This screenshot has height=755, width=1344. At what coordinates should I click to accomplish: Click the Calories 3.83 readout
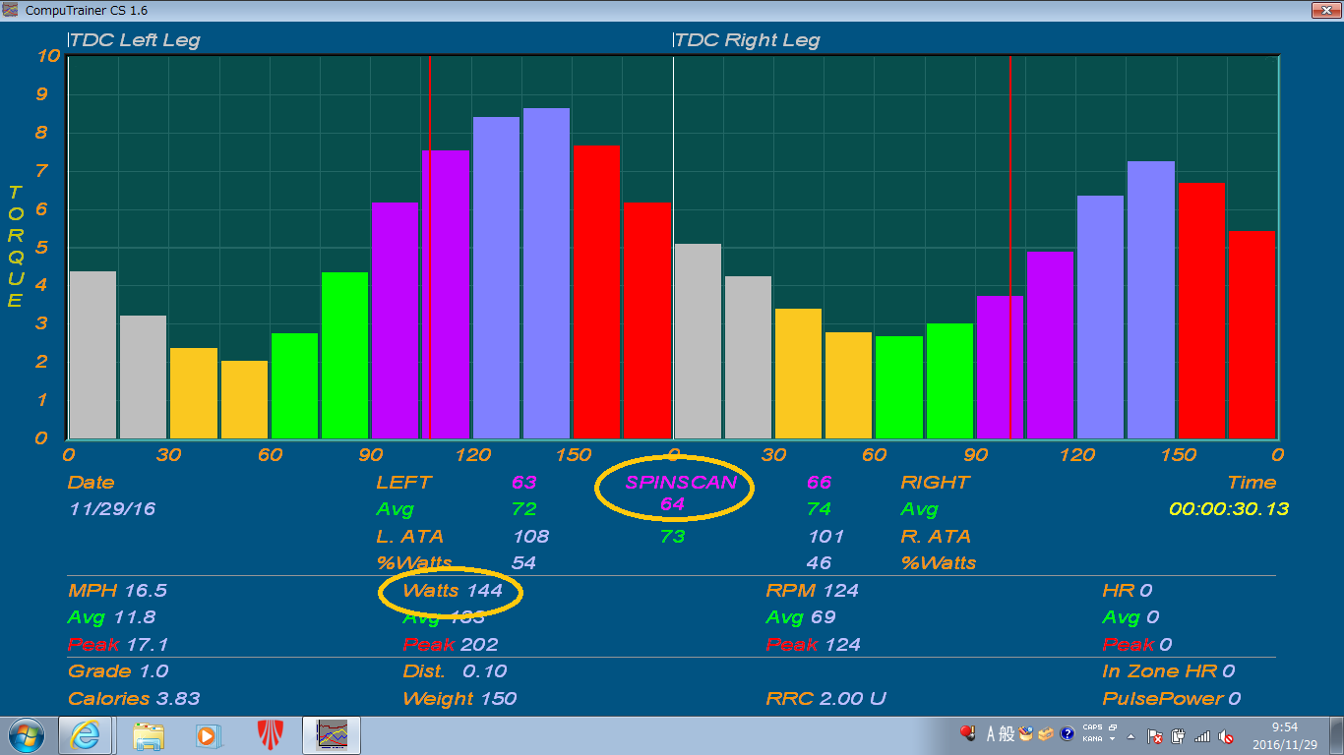[134, 699]
